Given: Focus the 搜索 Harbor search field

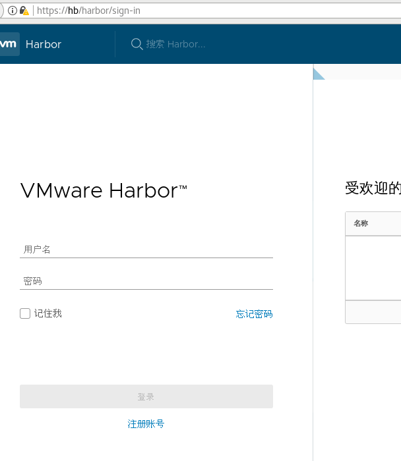Looking at the screenshot, I should pos(175,44).
